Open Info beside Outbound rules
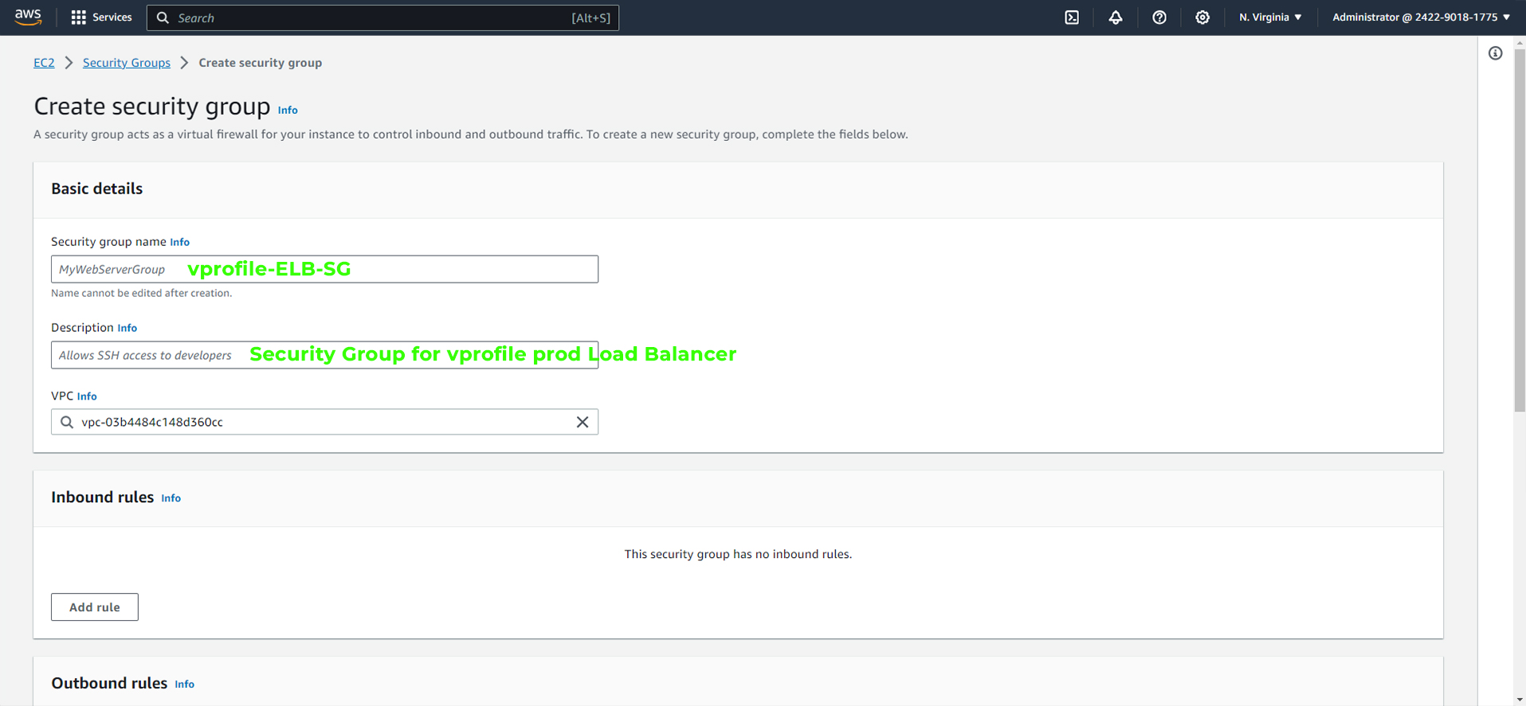The width and height of the screenshot is (1526, 706). pyautogui.click(x=185, y=685)
